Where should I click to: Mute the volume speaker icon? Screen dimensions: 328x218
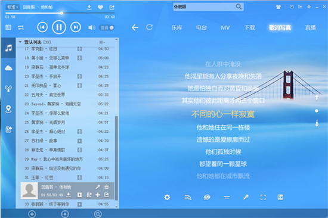click(92, 27)
